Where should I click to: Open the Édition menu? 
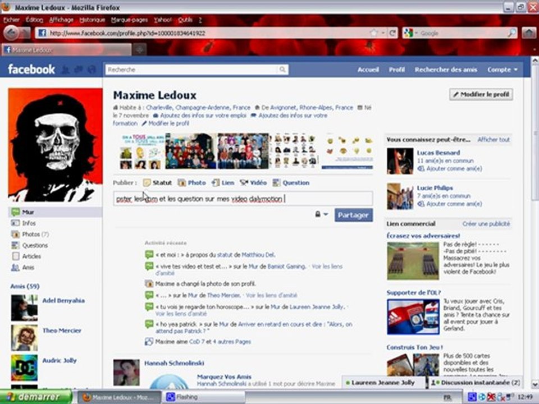point(34,20)
